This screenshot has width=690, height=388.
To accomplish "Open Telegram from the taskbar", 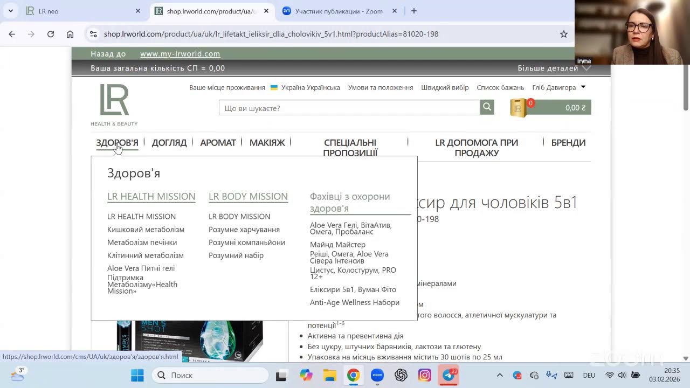I will (x=448, y=375).
